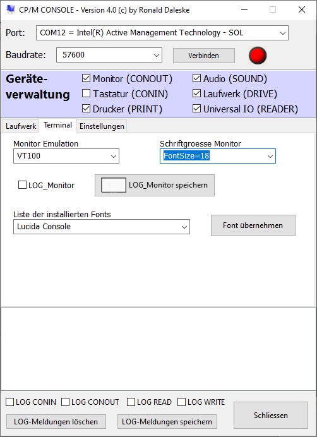Click the icon on LOG_Monitor speichern button
This screenshot has width=317, height=437.
point(114,185)
